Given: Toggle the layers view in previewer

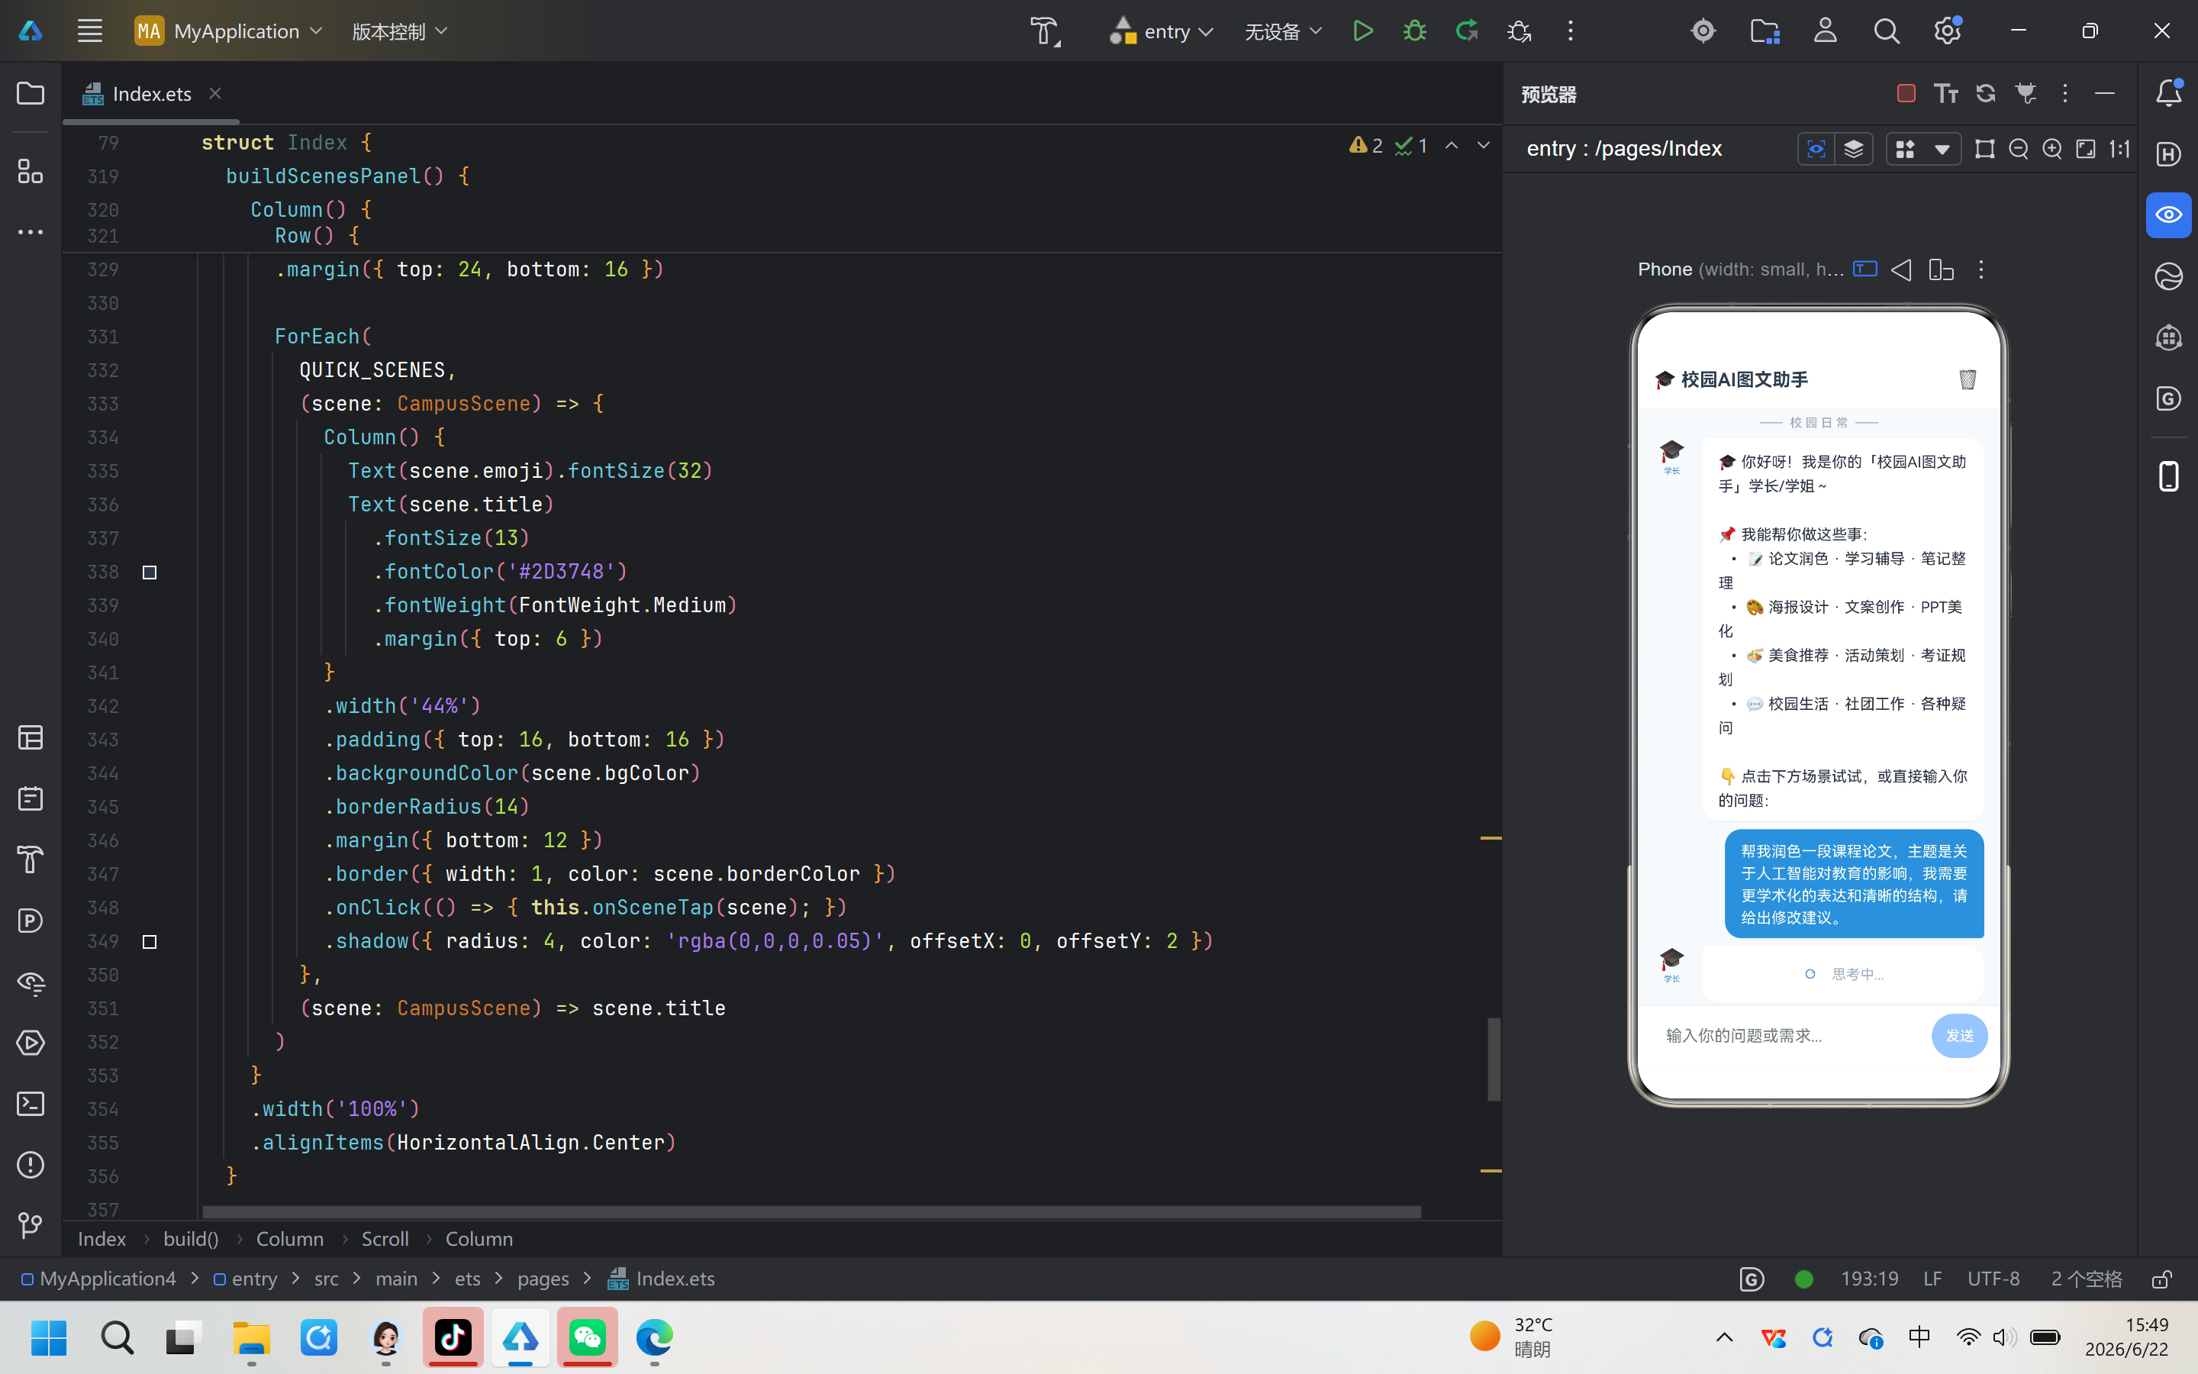Looking at the screenshot, I should click(1854, 149).
